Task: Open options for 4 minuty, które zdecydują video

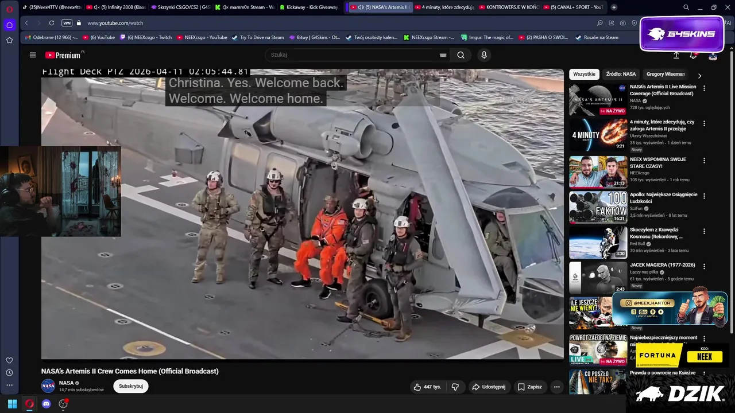Action: [x=704, y=124]
